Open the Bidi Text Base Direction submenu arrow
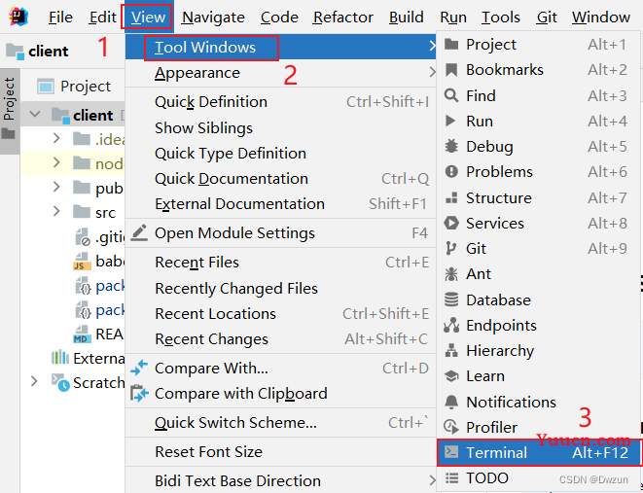Viewport: 643px width, 493px height. 432,480
